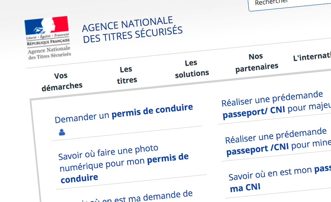Click the serif 'Agence Nationale des Titres Sécurisés' logo caption

tap(49, 53)
